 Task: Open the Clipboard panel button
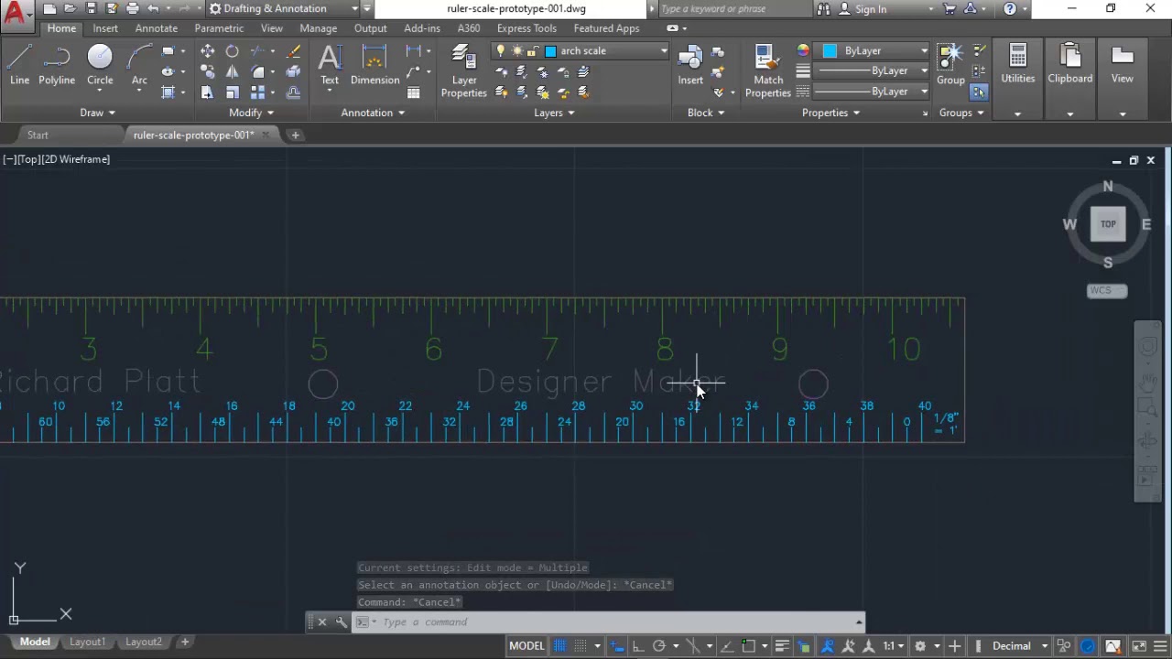point(1070,66)
